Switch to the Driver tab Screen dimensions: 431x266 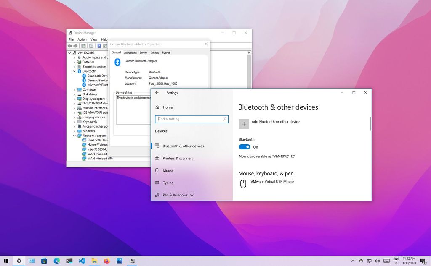point(143,52)
